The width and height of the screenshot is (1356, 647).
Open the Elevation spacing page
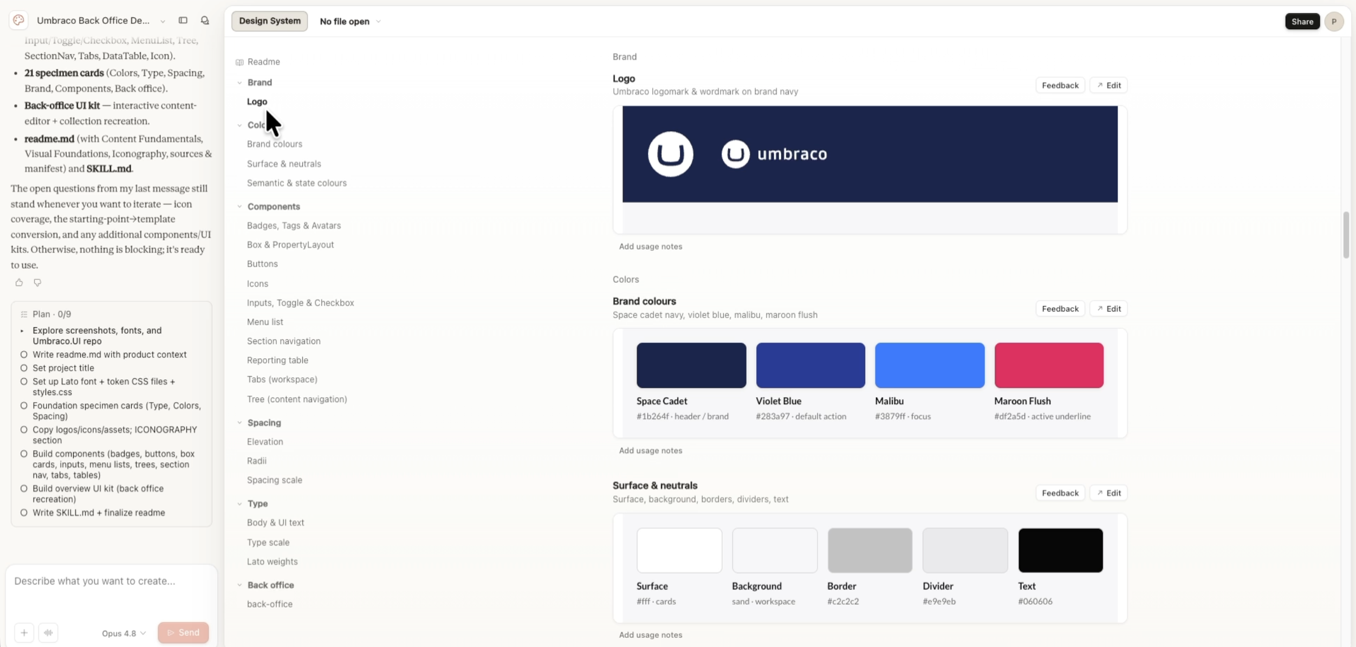pyautogui.click(x=265, y=442)
